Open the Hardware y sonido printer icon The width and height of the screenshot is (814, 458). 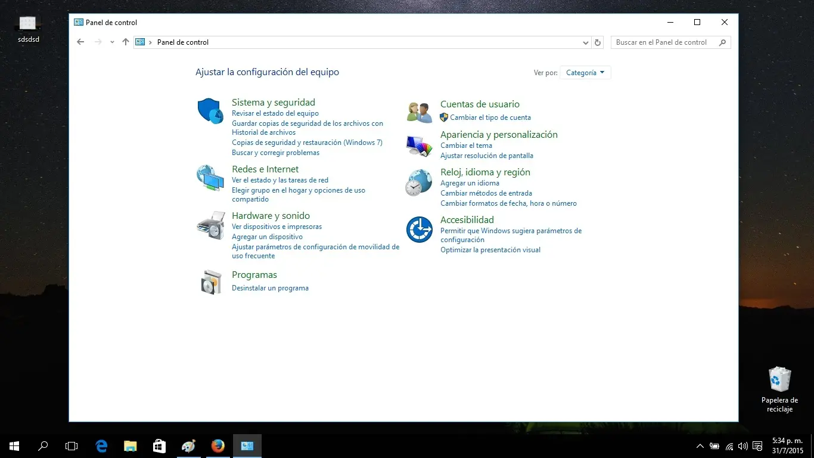[210, 225]
